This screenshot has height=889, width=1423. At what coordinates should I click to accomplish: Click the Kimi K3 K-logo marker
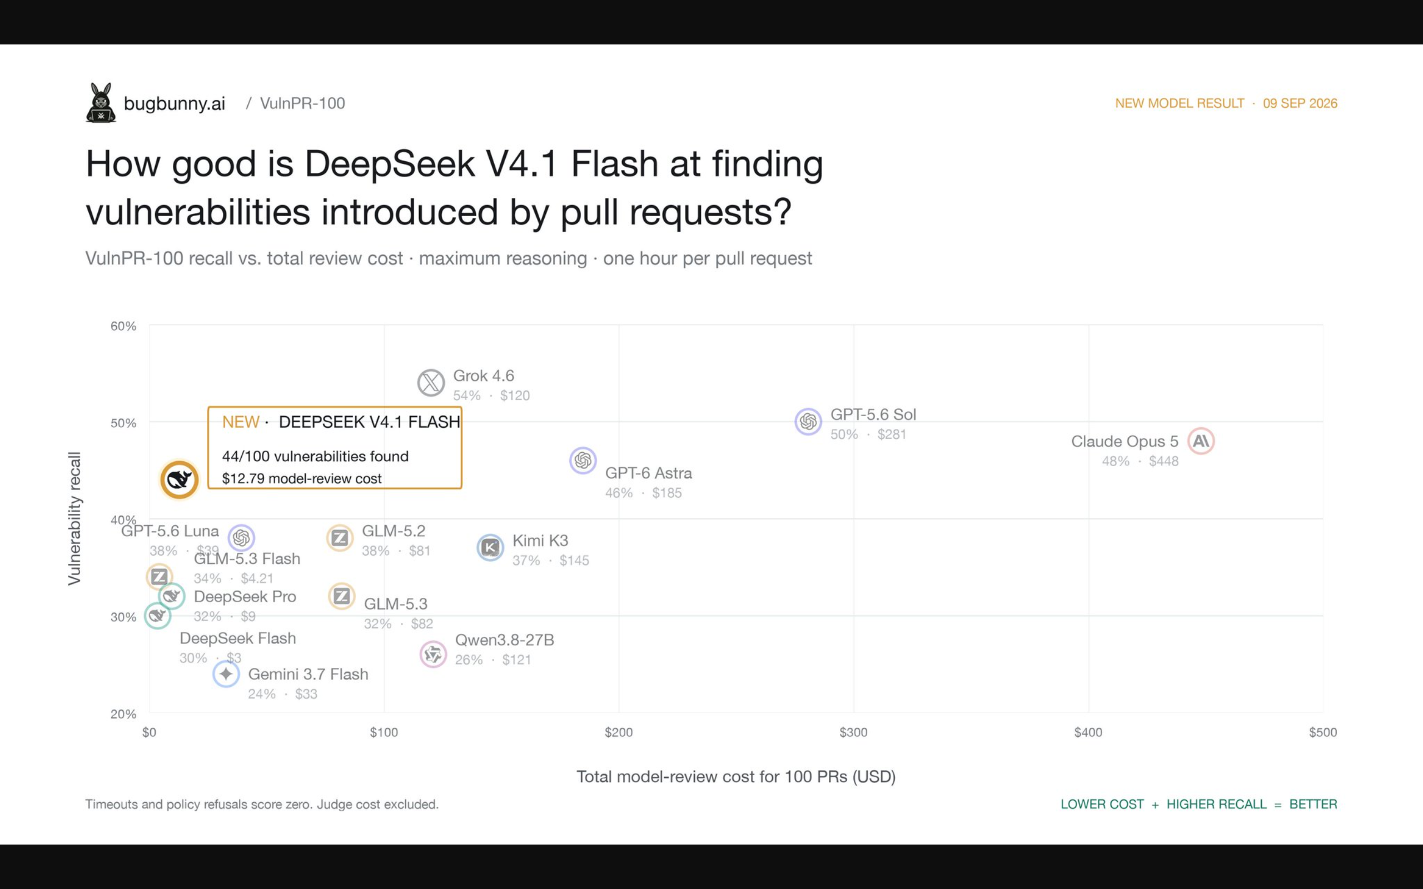click(x=490, y=548)
